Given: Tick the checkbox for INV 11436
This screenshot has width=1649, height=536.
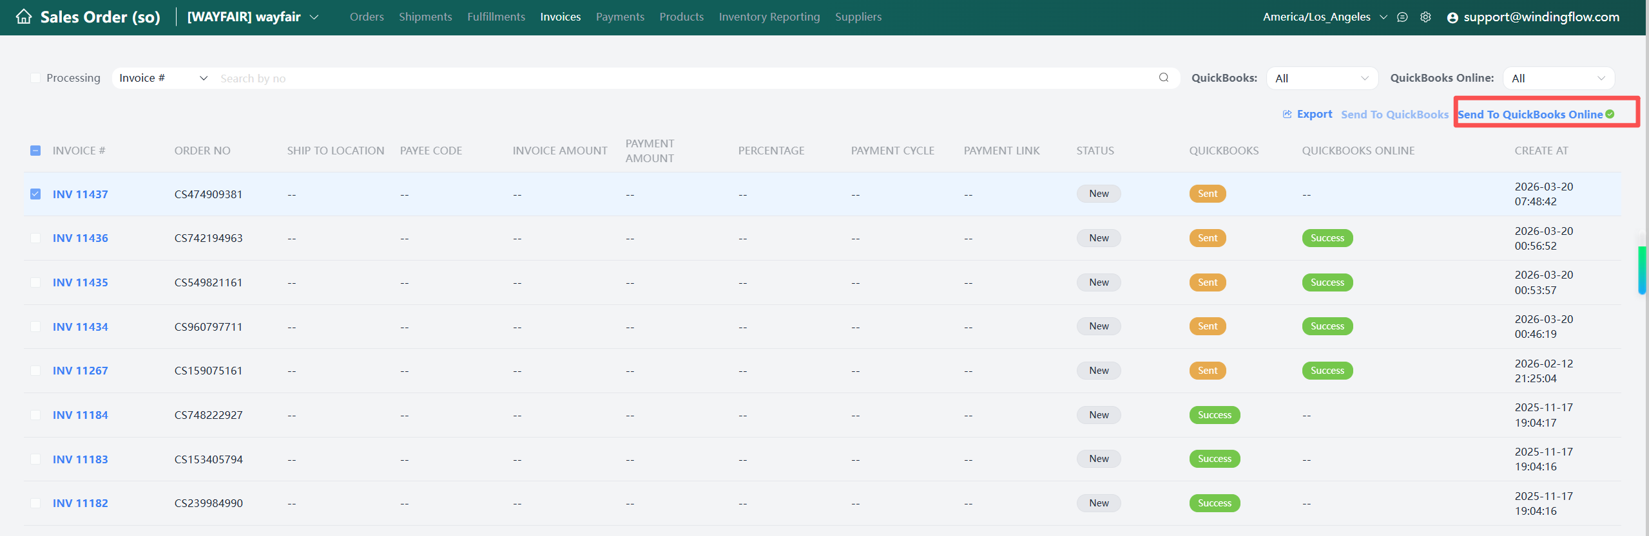Looking at the screenshot, I should (35, 238).
